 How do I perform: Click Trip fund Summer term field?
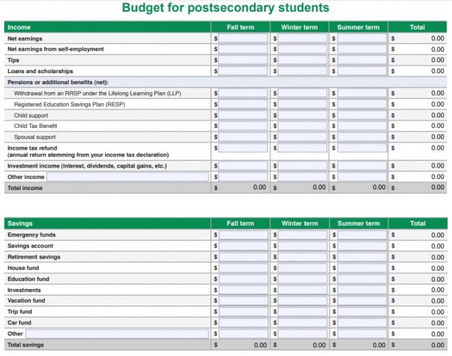tap(362, 312)
